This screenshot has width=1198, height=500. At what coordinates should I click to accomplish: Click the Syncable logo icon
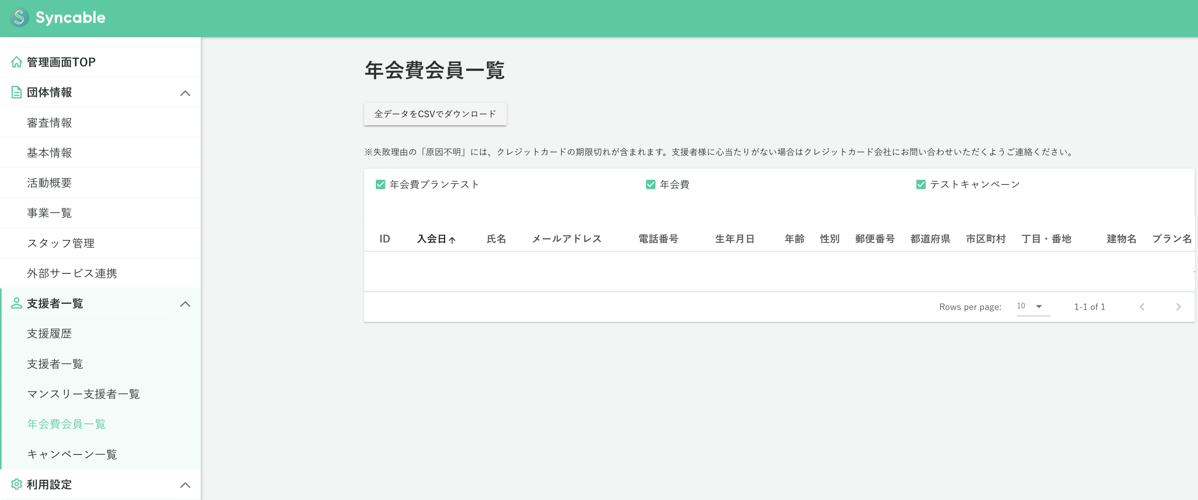[19, 18]
